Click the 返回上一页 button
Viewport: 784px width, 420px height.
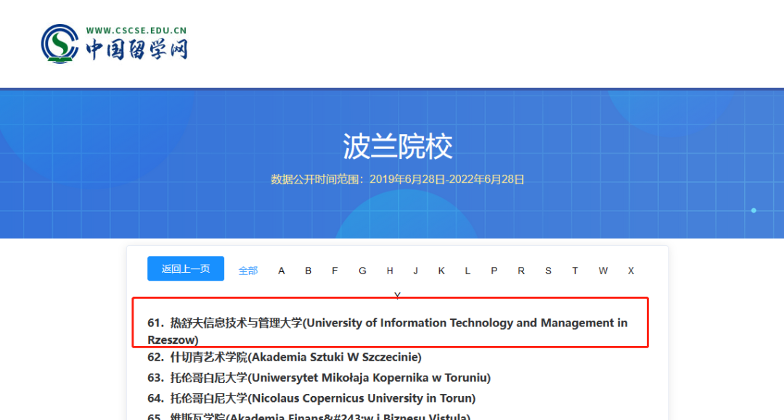[x=186, y=268]
